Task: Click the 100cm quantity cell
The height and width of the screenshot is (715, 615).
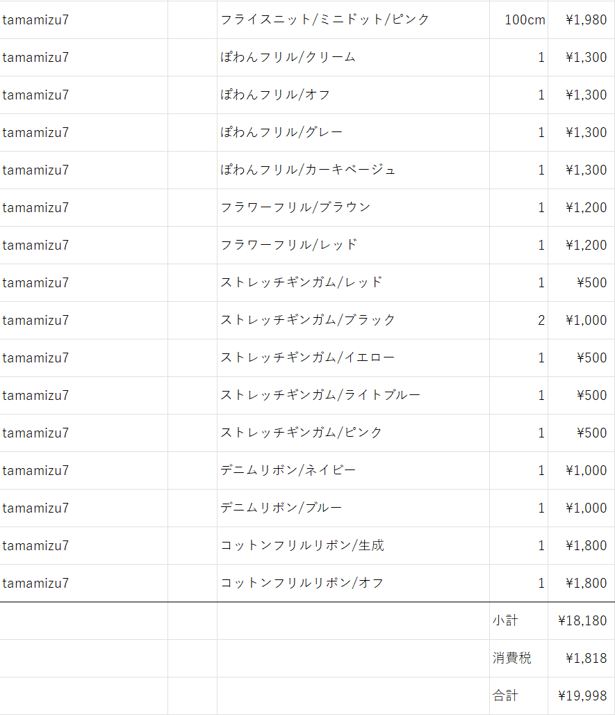Action: 518,19
